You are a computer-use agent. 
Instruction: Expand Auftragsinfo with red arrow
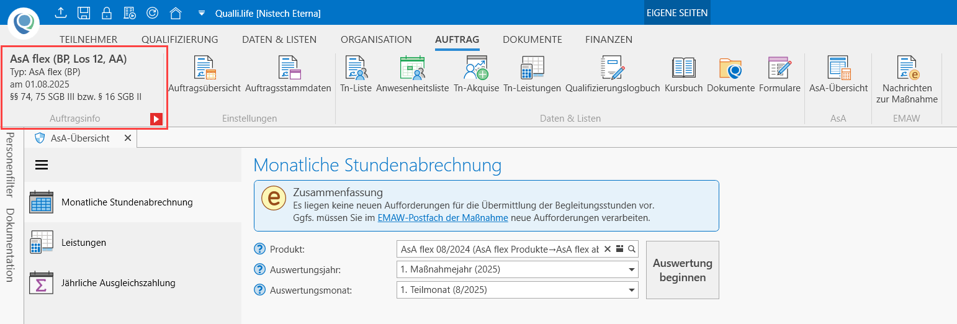[x=156, y=119]
